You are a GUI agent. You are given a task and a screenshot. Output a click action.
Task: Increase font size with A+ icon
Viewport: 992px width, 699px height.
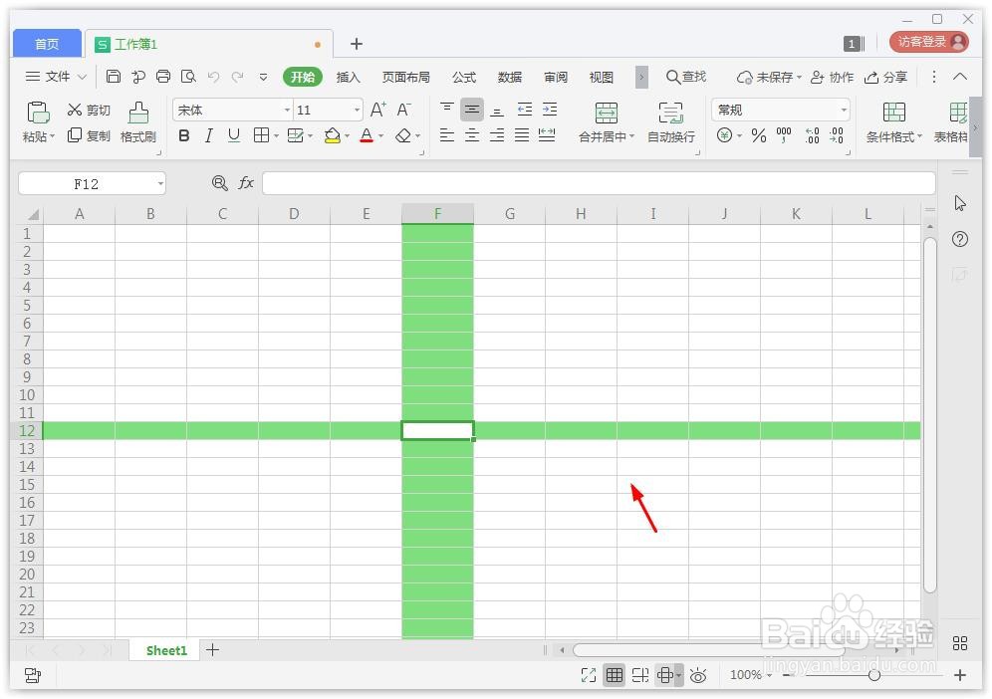[378, 111]
